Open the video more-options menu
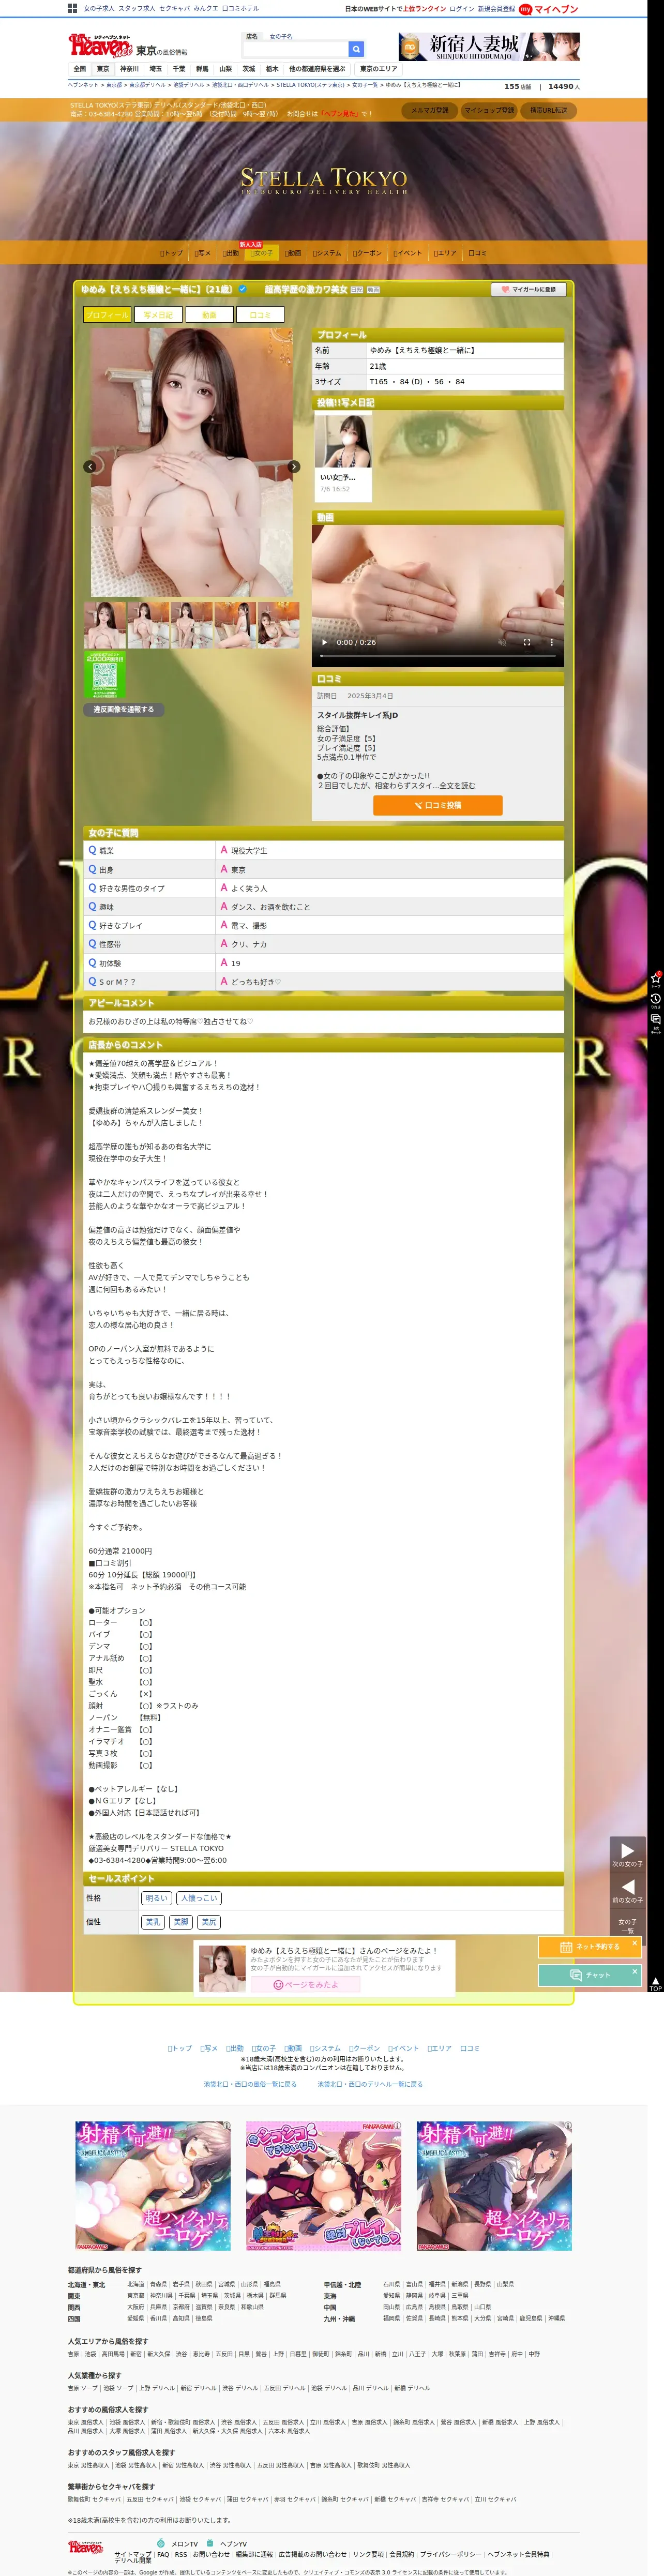Image resolution: width=664 pixels, height=2576 pixels. coord(551,642)
